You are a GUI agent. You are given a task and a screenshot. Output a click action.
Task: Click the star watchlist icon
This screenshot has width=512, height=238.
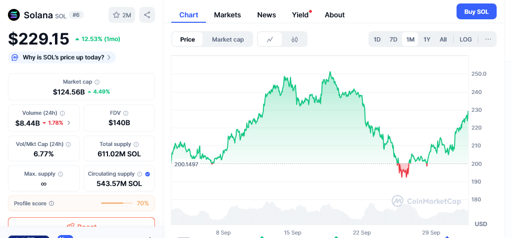(117, 15)
